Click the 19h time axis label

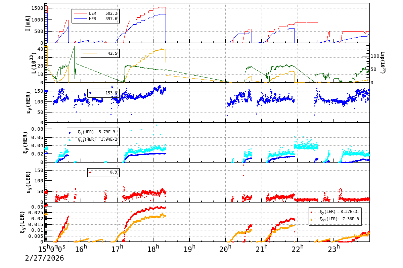189,249
